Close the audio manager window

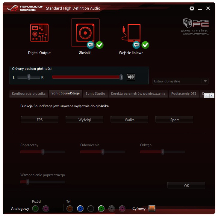(x=208, y=8)
